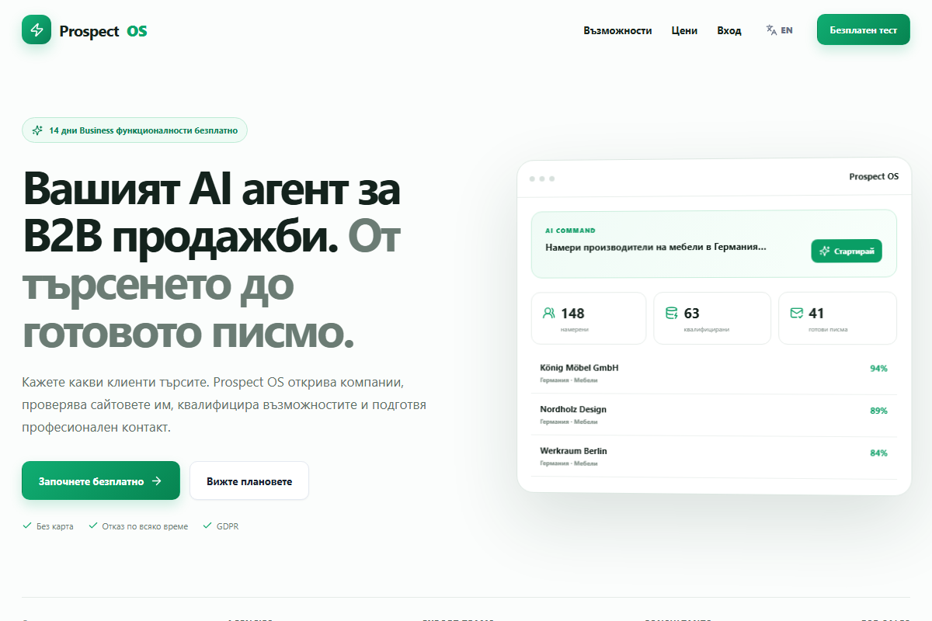The width and height of the screenshot is (932, 621).
Task: Click the 94% score value
Action: [878, 369]
